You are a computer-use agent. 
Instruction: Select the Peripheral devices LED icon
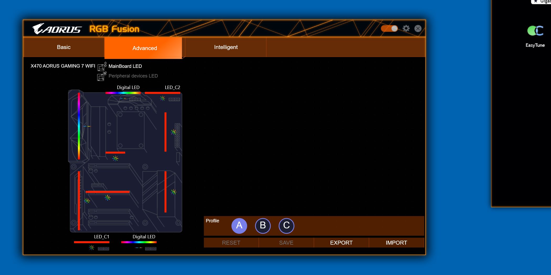click(x=102, y=76)
